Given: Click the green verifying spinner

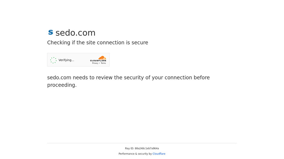Looking at the screenshot, I should pyautogui.click(x=53, y=60).
